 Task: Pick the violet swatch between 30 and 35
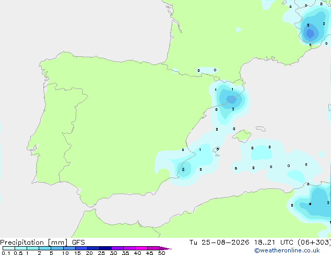click(117, 248)
